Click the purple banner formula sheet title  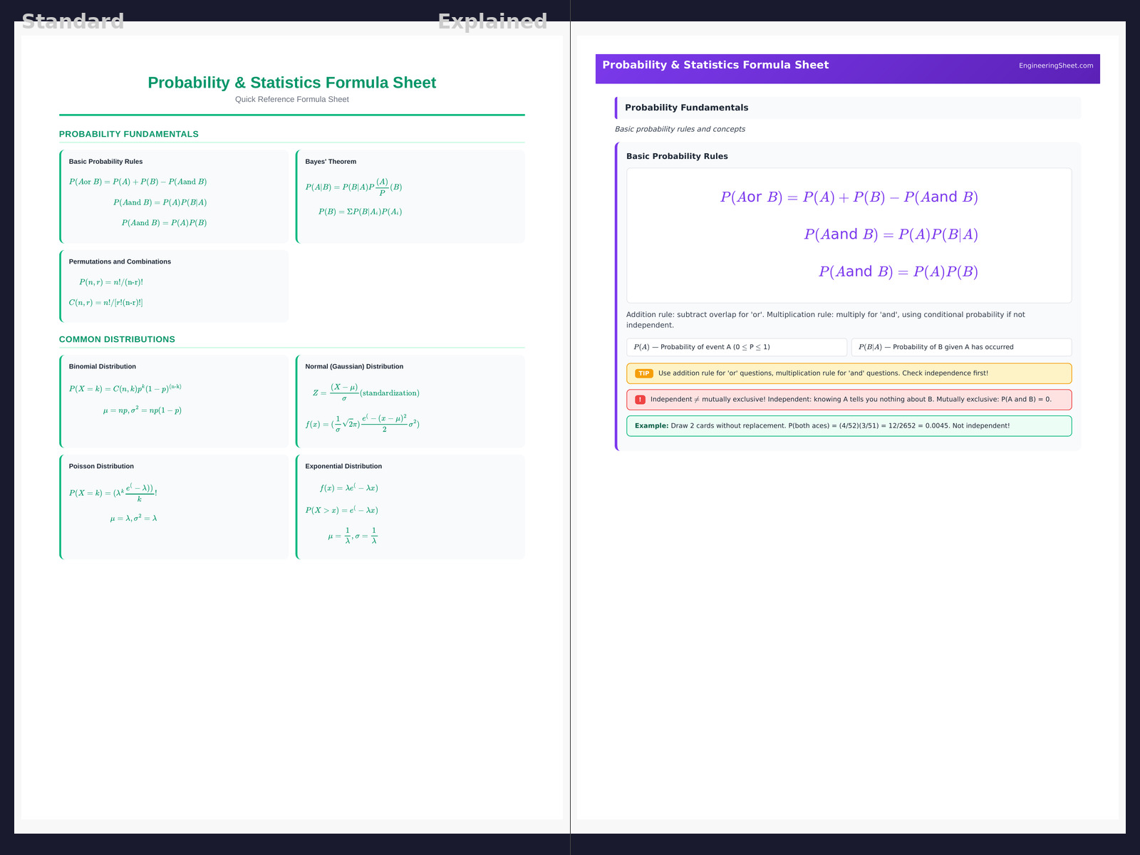click(x=715, y=65)
